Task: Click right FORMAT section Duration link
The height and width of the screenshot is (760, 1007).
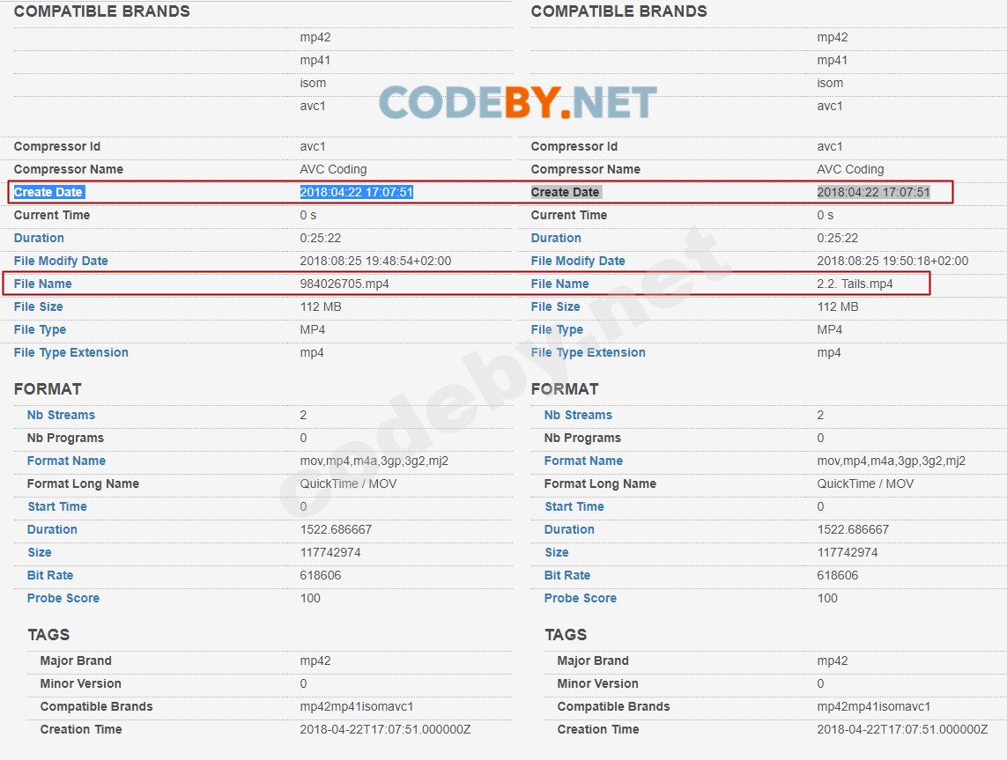Action: (569, 529)
